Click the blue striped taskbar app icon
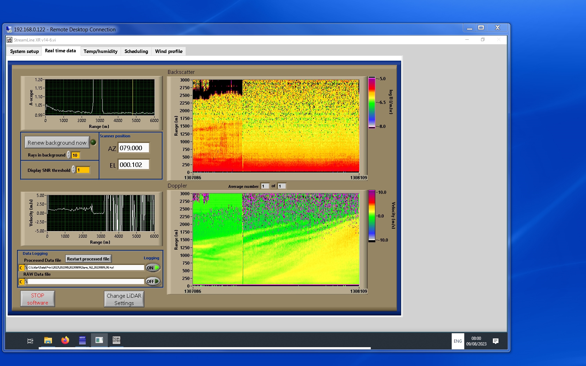 82,340
